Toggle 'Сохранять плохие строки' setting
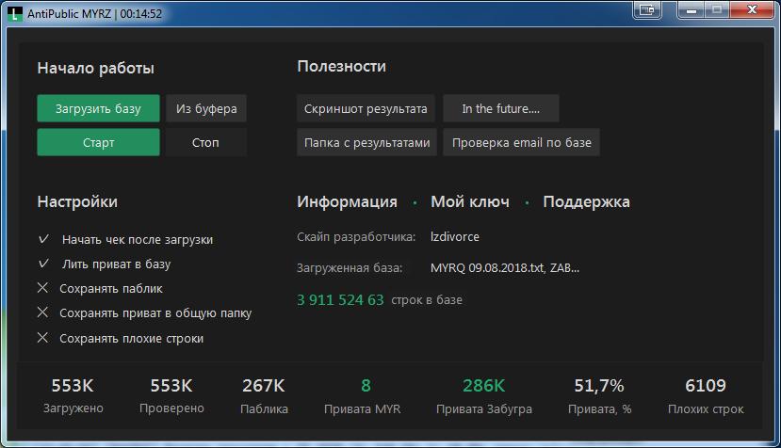The image size is (781, 448). 42,338
